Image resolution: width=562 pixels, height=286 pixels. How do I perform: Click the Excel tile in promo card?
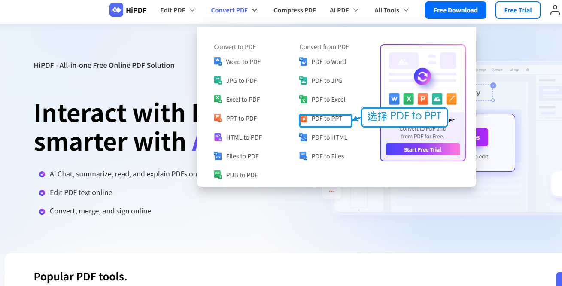(409, 99)
